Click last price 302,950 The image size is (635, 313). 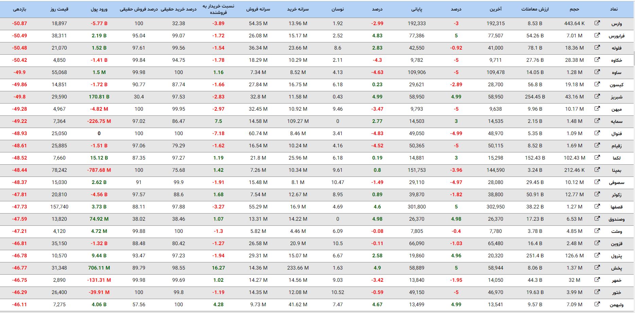(x=496, y=207)
